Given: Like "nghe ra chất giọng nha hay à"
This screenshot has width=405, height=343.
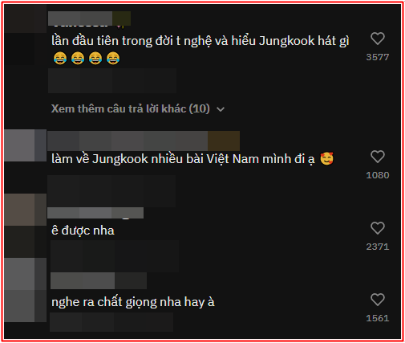Looking at the screenshot, I should coord(378,300).
